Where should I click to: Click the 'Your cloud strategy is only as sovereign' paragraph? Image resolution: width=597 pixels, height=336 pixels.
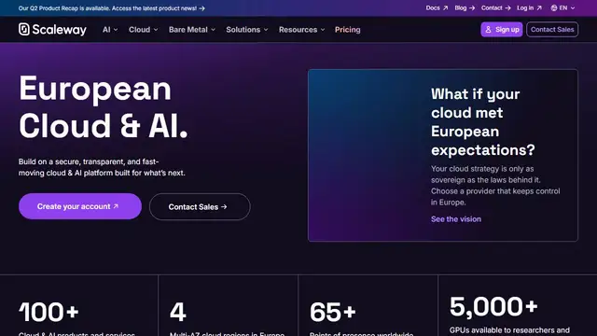pos(495,185)
